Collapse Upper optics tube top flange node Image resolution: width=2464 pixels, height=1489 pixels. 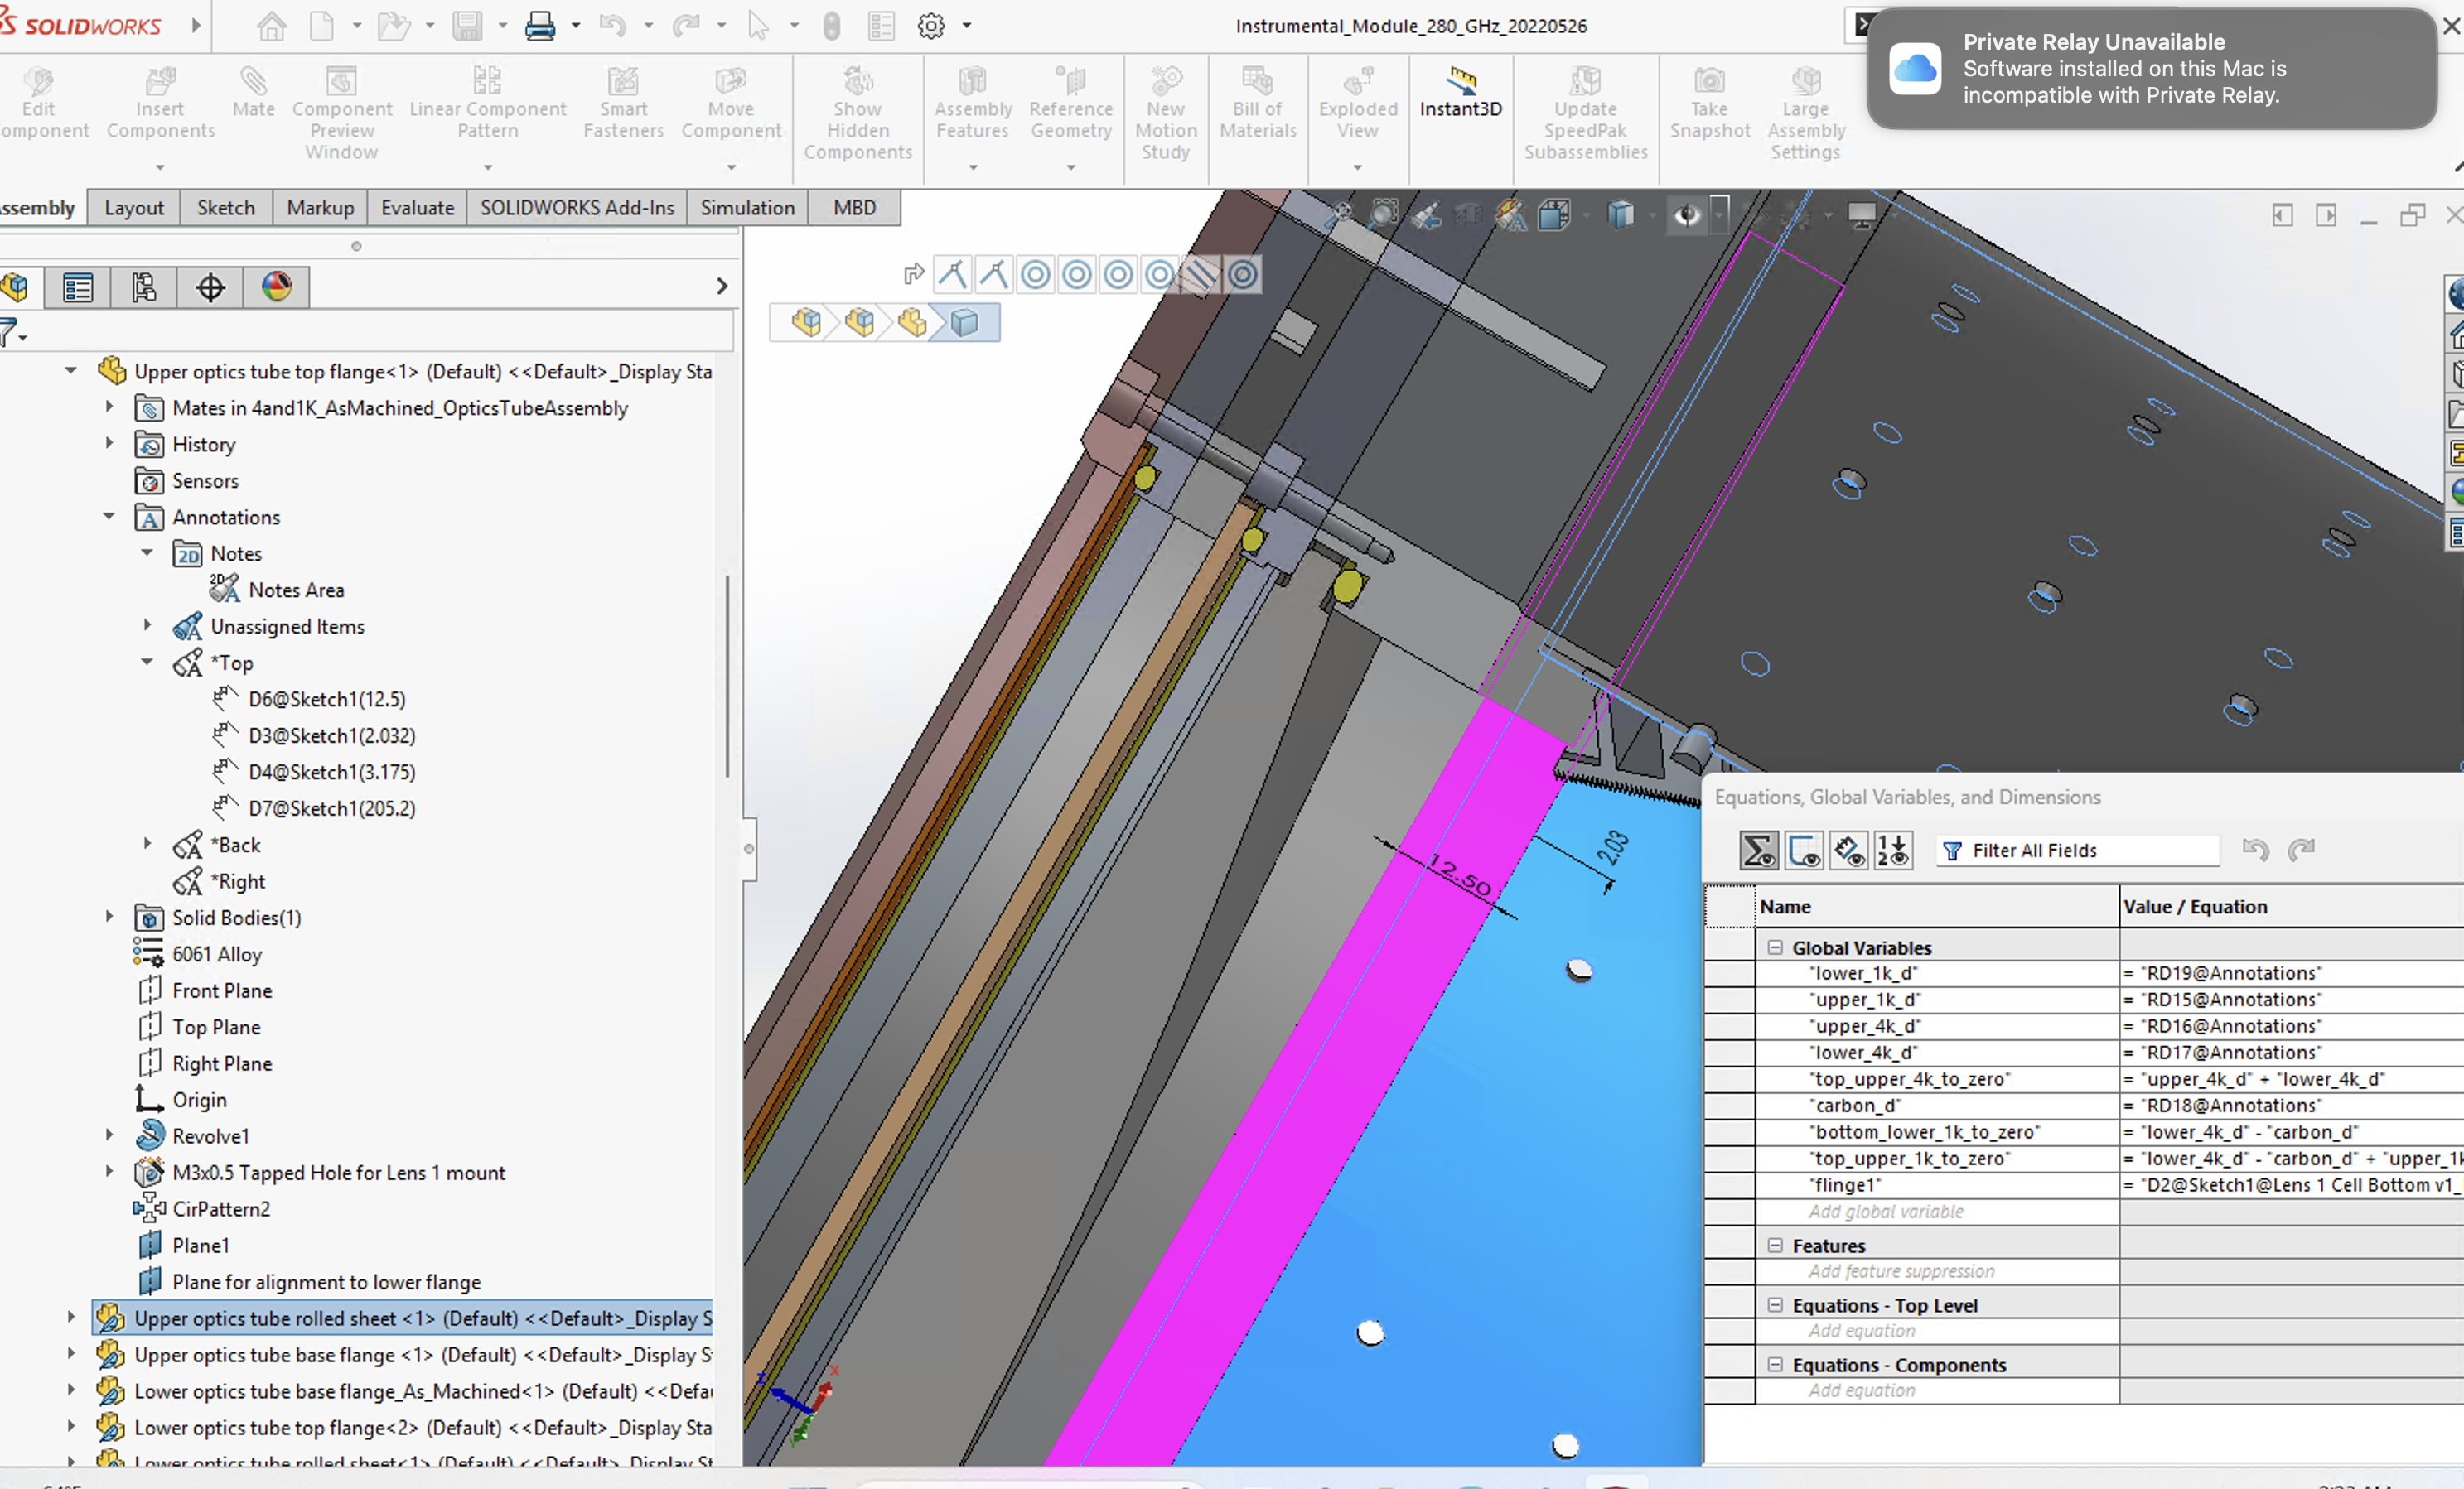pos(71,371)
